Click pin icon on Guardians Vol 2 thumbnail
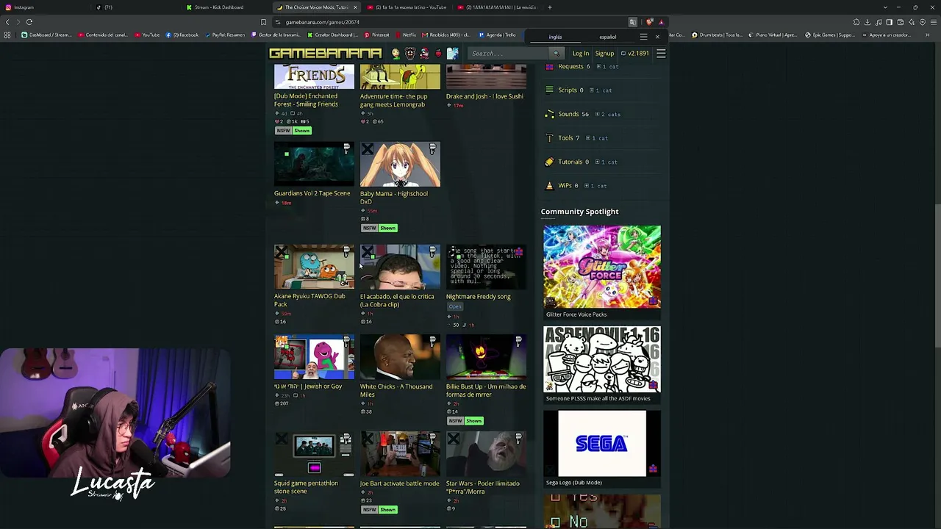The image size is (941, 529). tap(346, 149)
